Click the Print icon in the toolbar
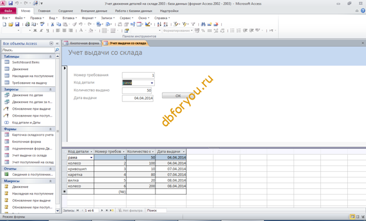The height and width of the screenshot is (221, 366). (x=28, y=24)
